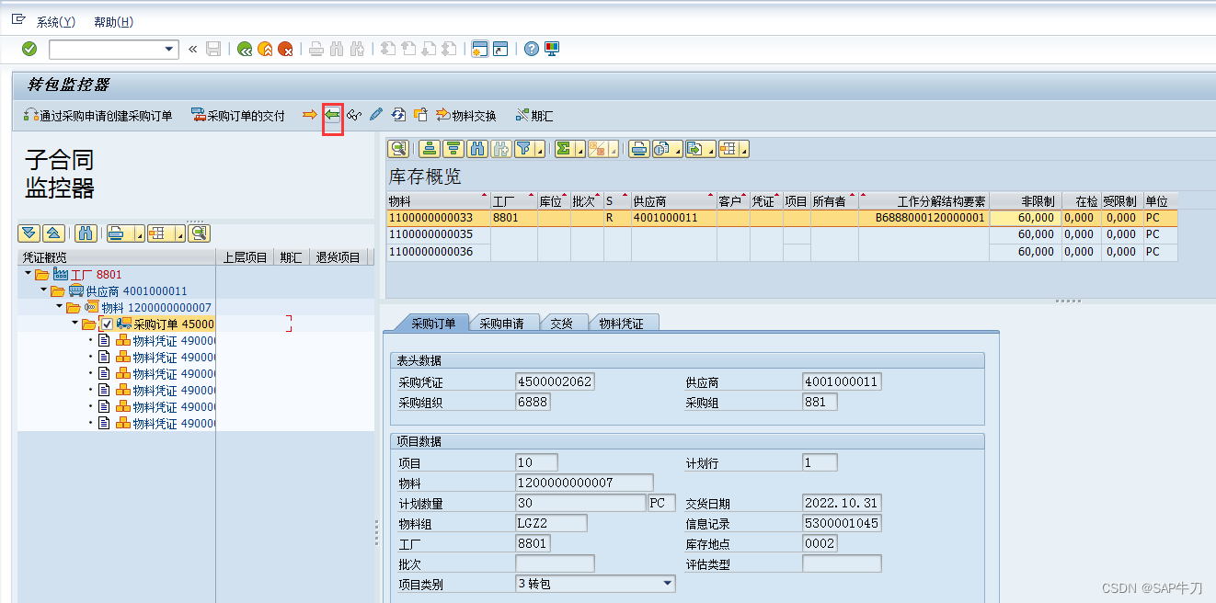Click WBS element B6888000120000001 cell
Viewport: 1216px width, 603px height.
[x=923, y=218]
